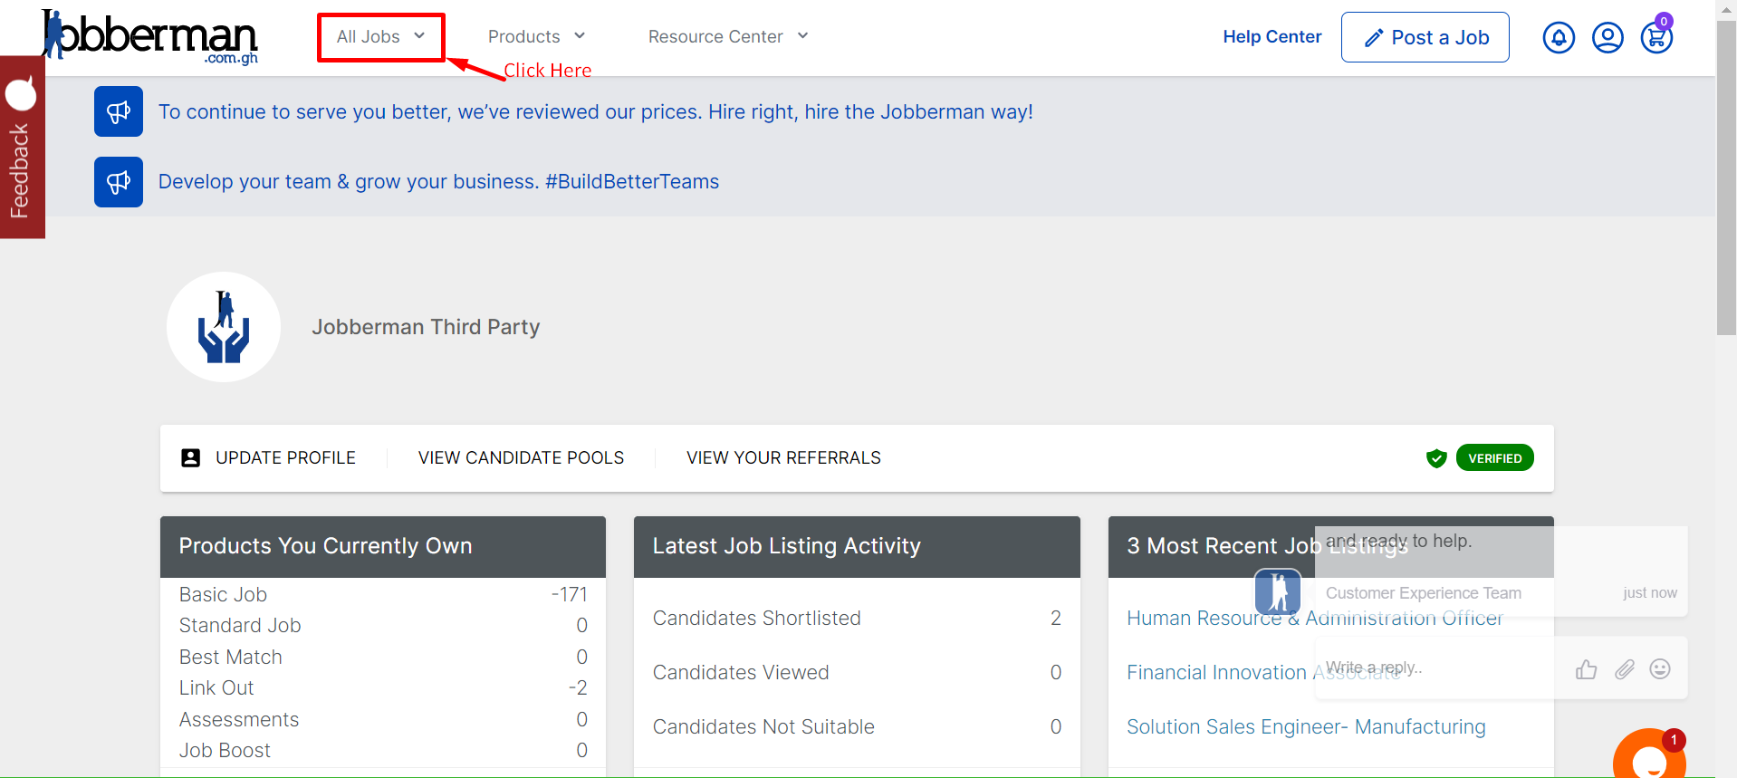Open the notifications bell icon
This screenshot has width=1737, height=778.
[x=1559, y=38]
